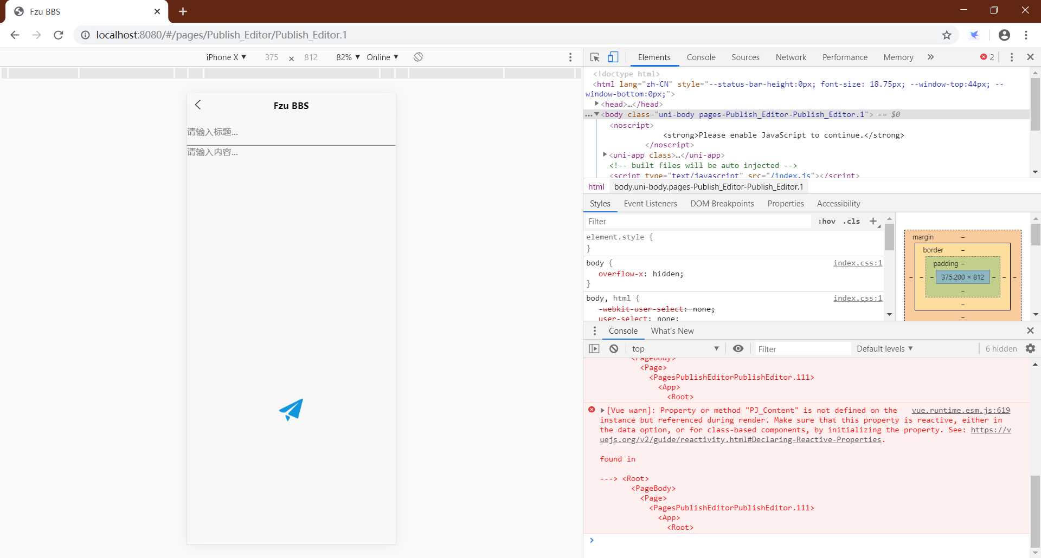Open the What's New drawer tab
The width and height of the screenshot is (1041, 558).
tap(672, 331)
